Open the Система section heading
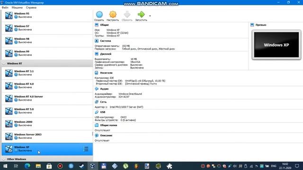The width and height of the screenshot is (303, 170). point(106,41)
